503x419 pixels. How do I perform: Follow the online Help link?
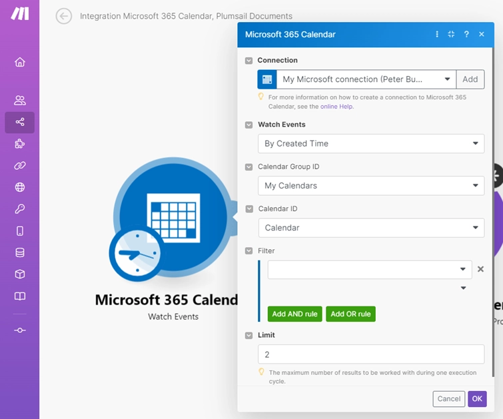[336, 107]
